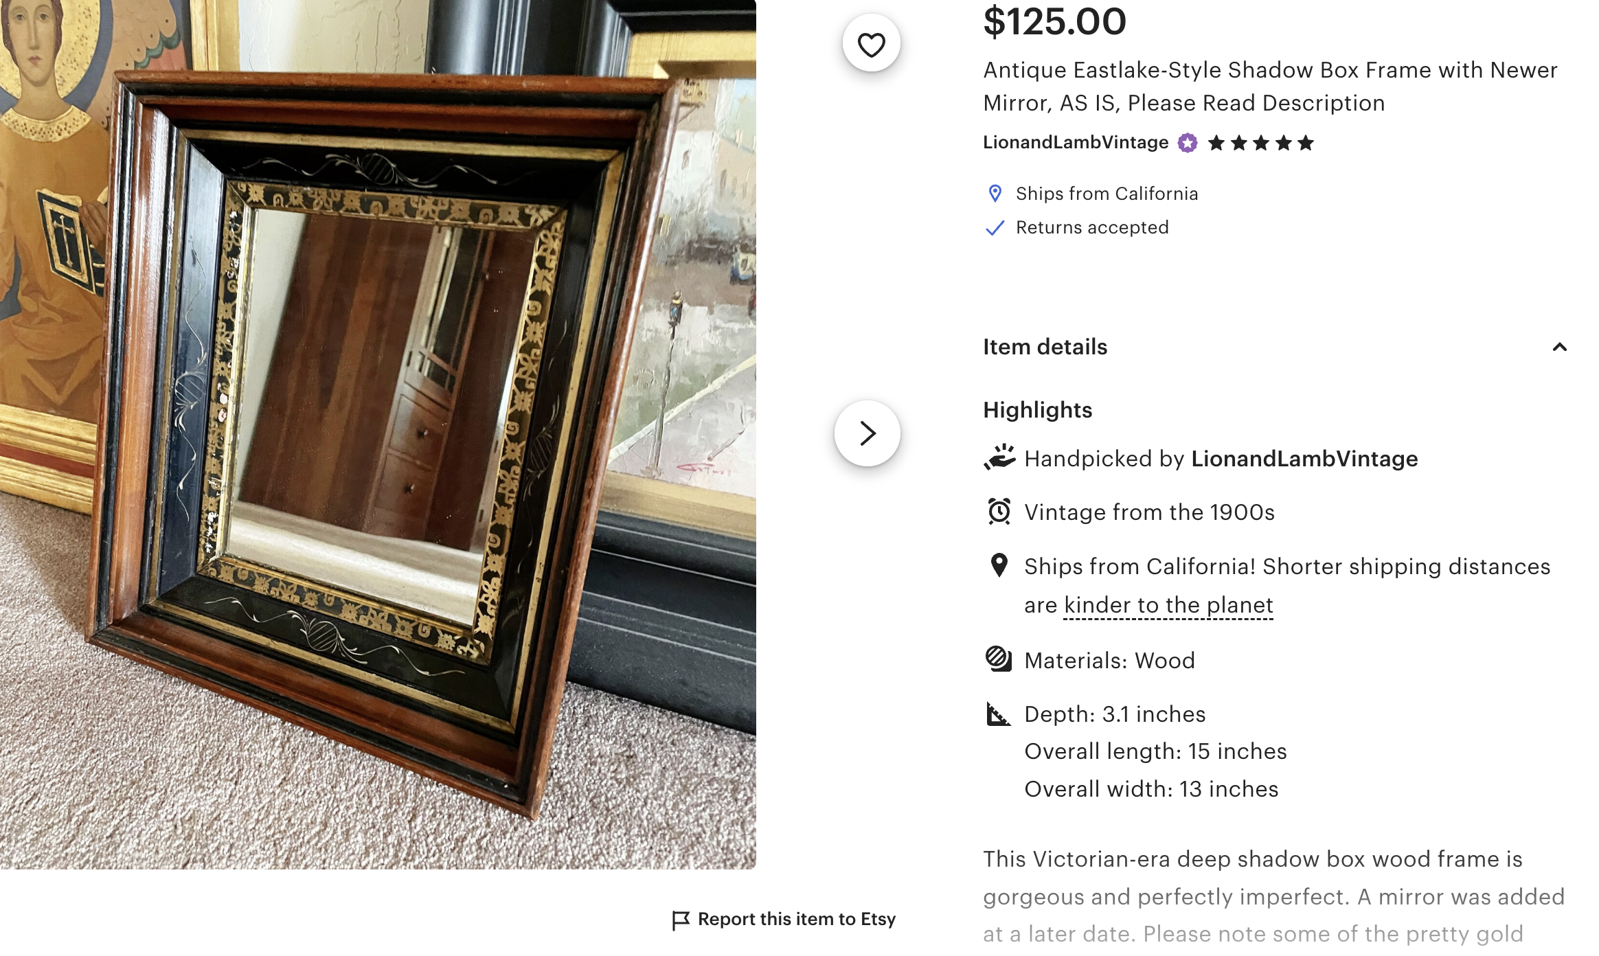This screenshot has height=956, width=1599.
Task: Open the LionandLambVintage shop link
Action: (1075, 143)
